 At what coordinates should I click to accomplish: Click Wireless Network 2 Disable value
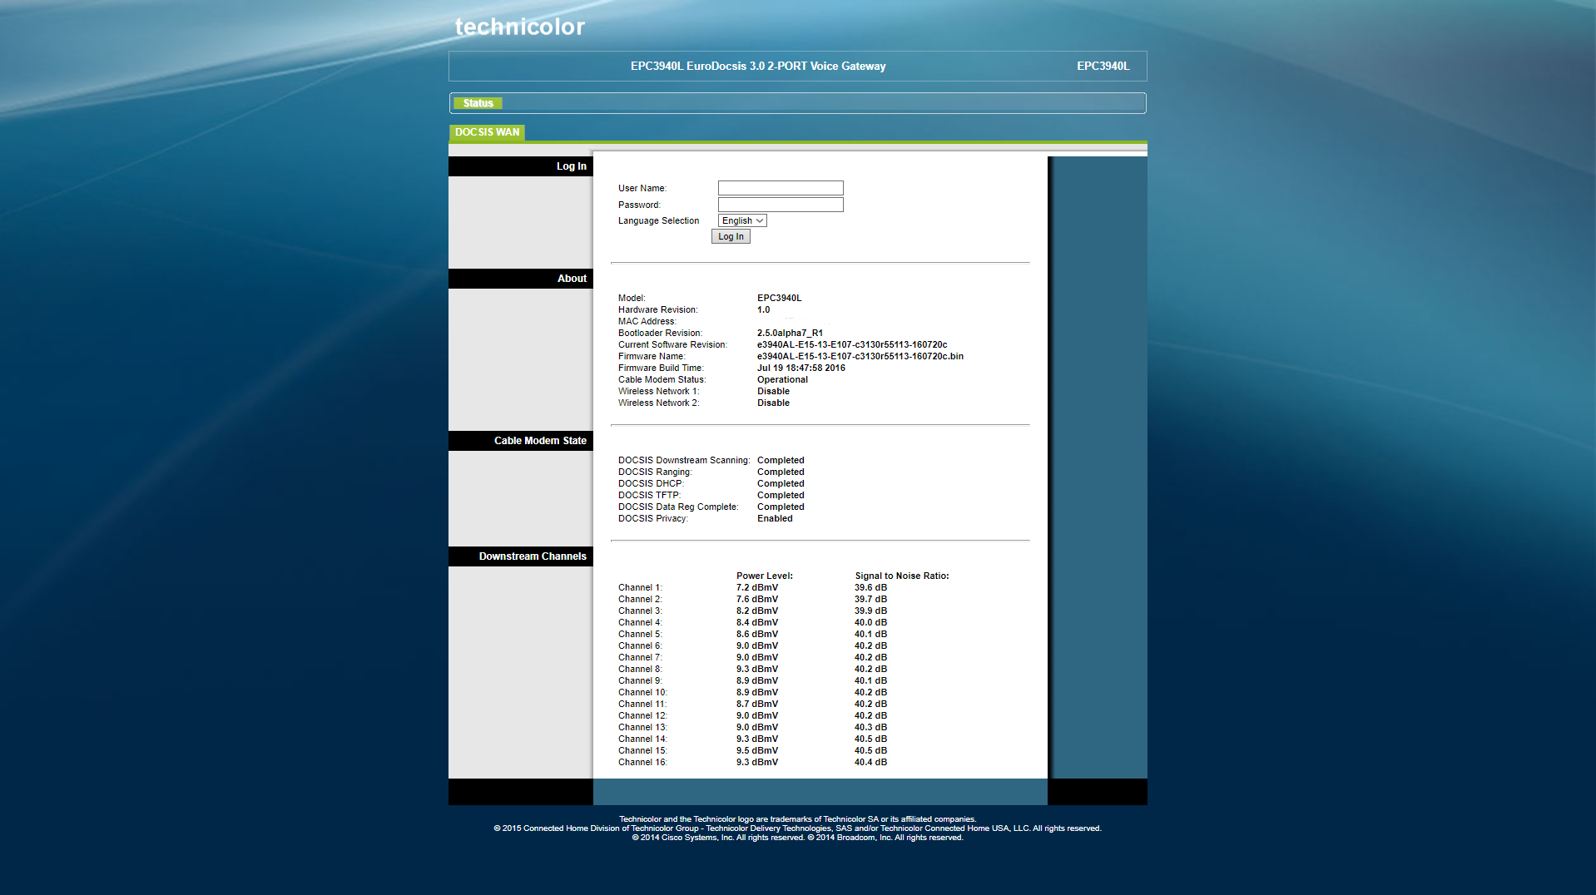pyautogui.click(x=773, y=403)
